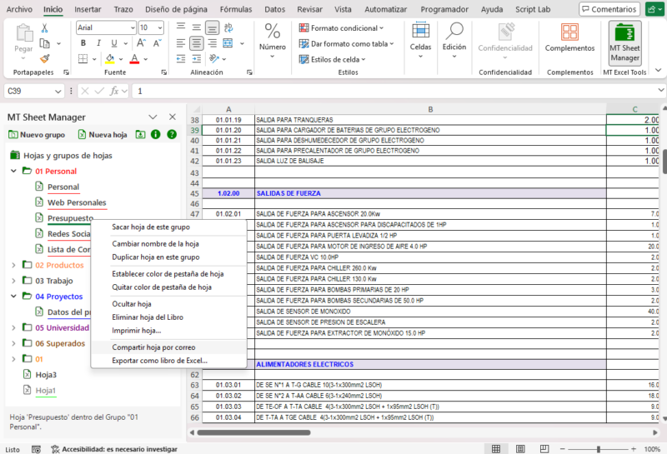Open the Edición magnifier button
Viewport: 667px width, 454px height.
pos(454,40)
